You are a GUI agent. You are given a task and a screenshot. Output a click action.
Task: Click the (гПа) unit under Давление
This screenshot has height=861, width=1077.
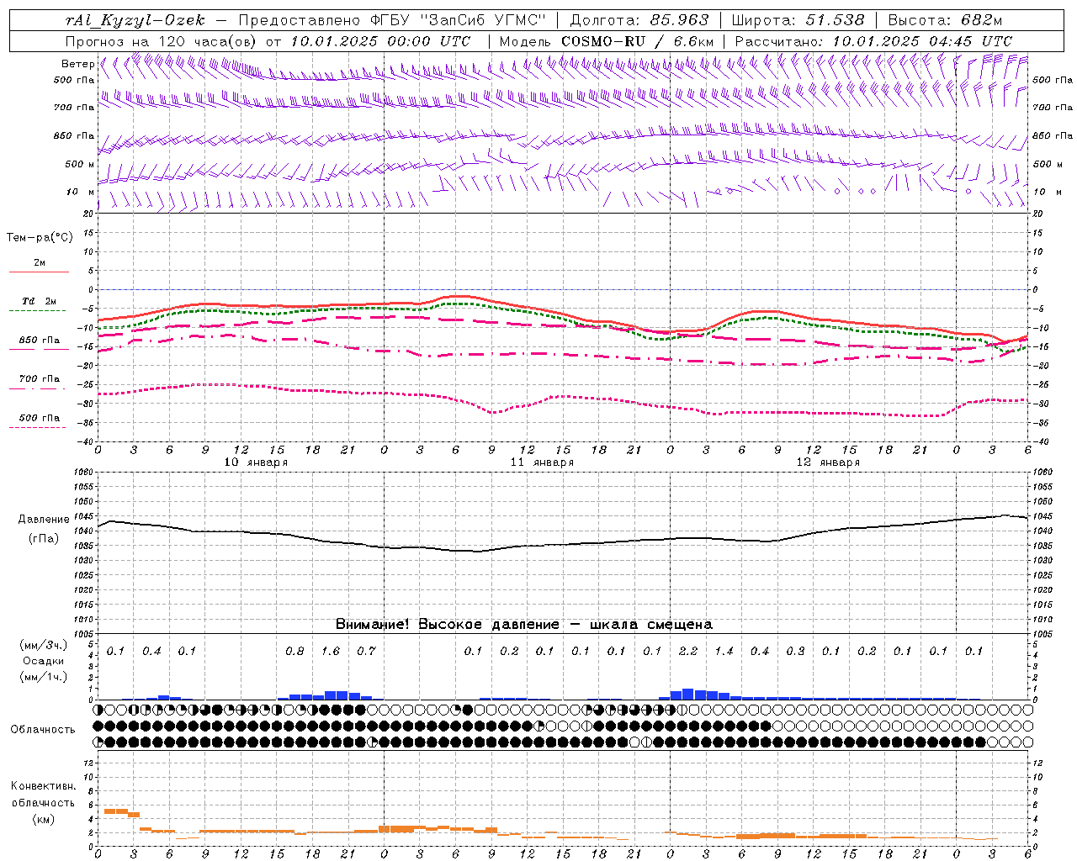point(44,539)
